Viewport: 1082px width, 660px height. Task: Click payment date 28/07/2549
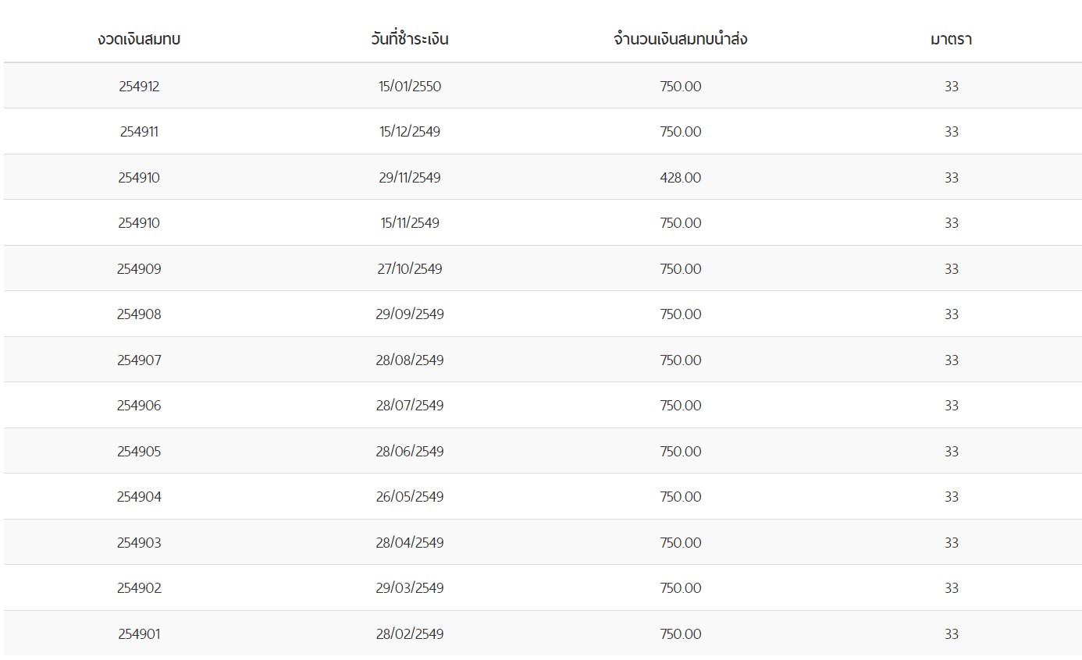[x=410, y=406]
